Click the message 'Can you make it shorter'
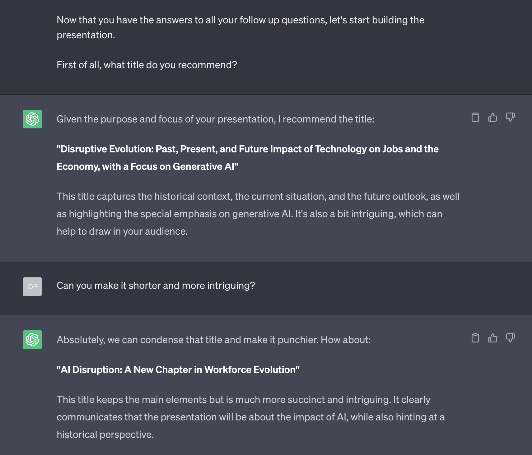The height and width of the screenshot is (455, 532). coord(156,285)
